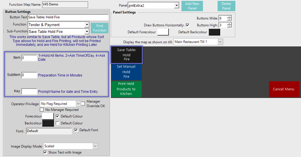Toggle Forecolour Default Colour checkbox
The width and height of the screenshot is (301, 157).
pyautogui.click(x=57, y=116)
